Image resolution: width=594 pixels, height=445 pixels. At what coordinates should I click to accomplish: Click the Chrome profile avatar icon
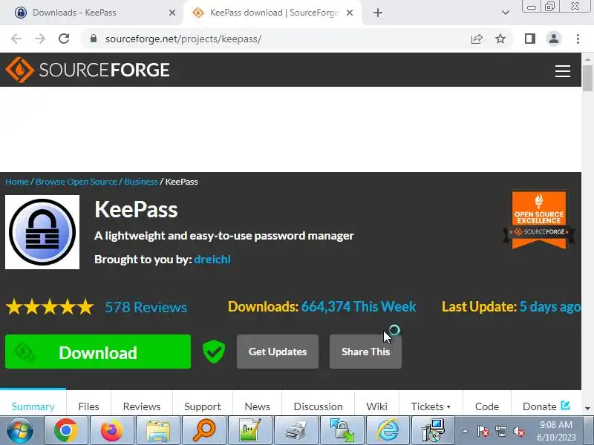point(553,39)
